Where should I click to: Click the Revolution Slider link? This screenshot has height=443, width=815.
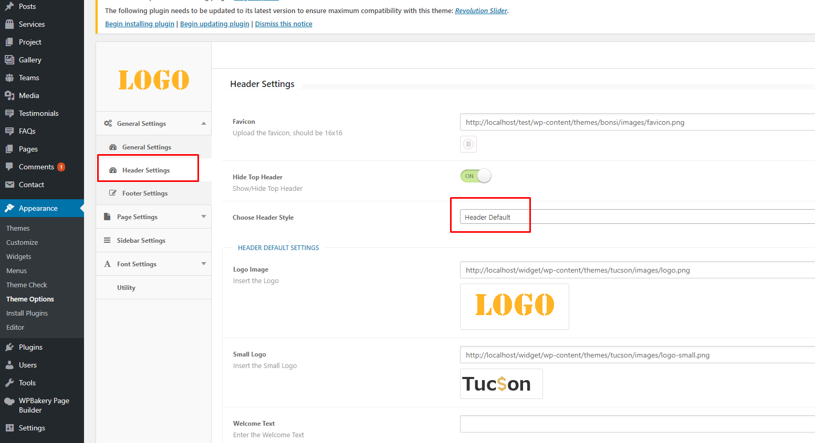(481, 11)
